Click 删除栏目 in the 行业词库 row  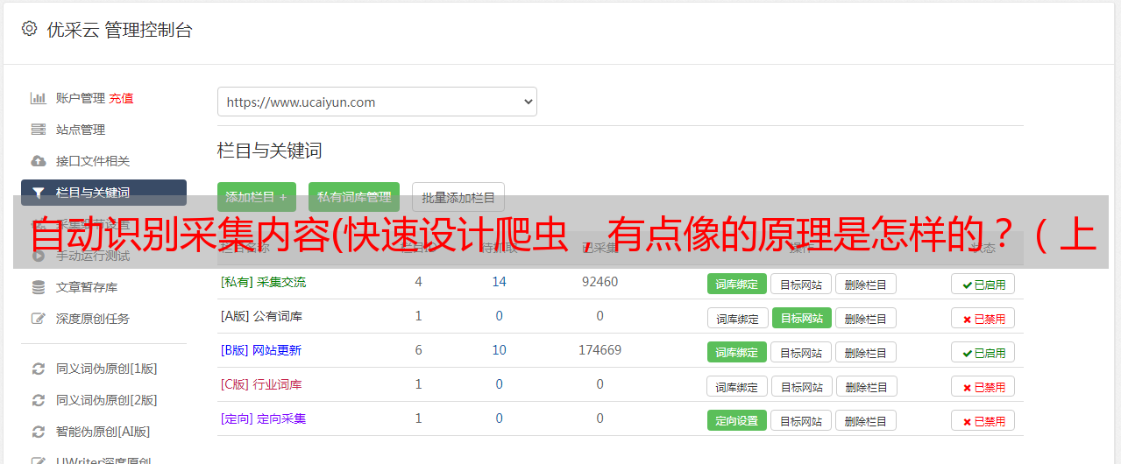click(x=866, y=386)
